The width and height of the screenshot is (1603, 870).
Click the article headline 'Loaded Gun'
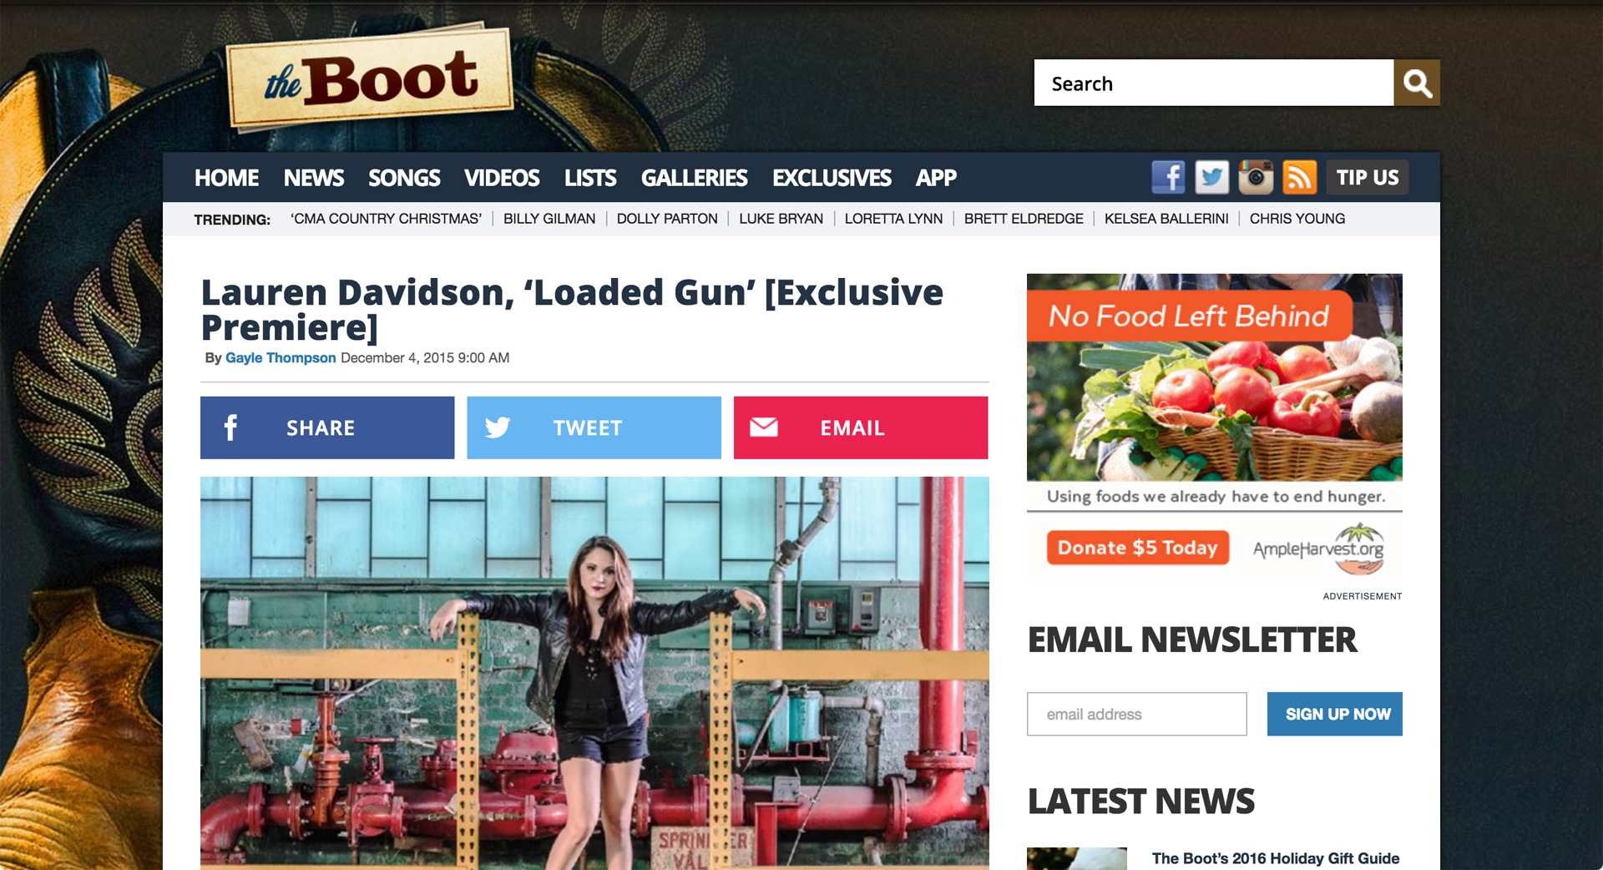[572, 310]
